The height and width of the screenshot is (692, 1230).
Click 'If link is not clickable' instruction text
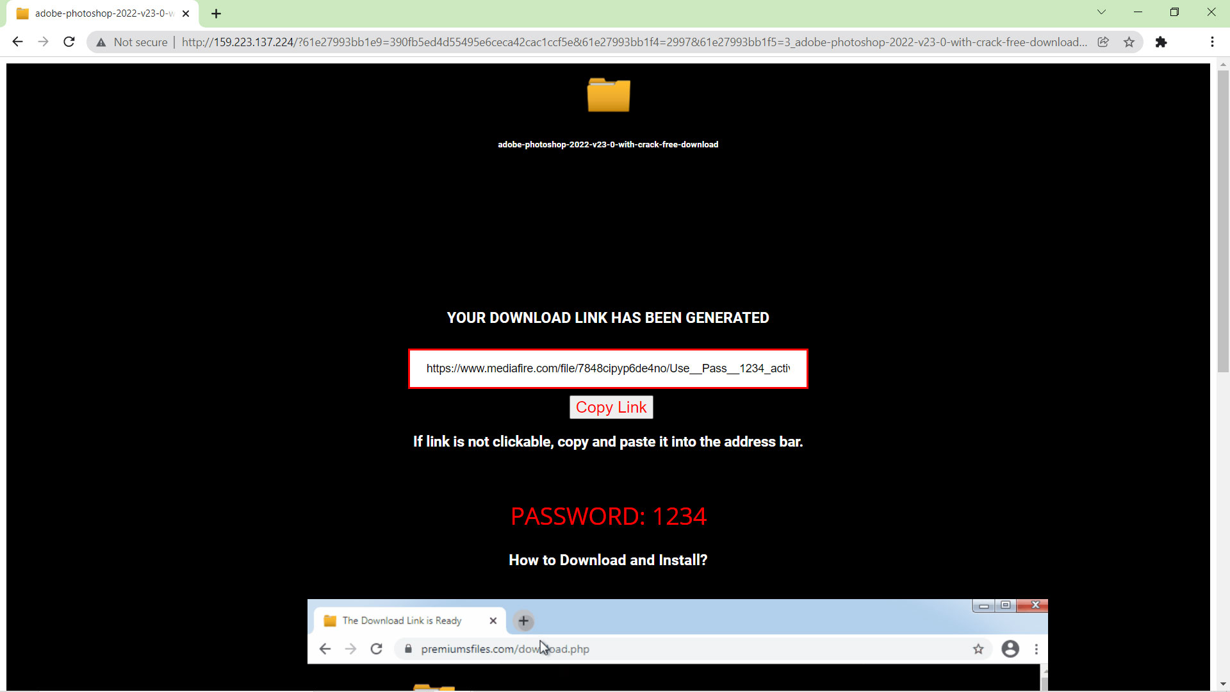608,442
